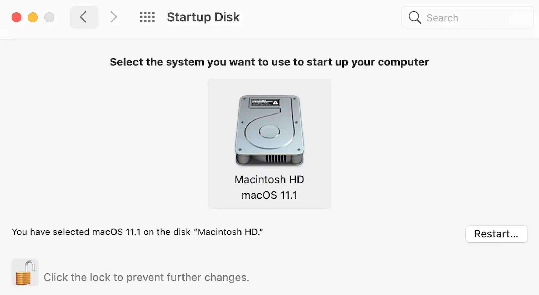Click the "macOS 11.1" version label
The image size is (539, 295).
[x=269, y=195]
